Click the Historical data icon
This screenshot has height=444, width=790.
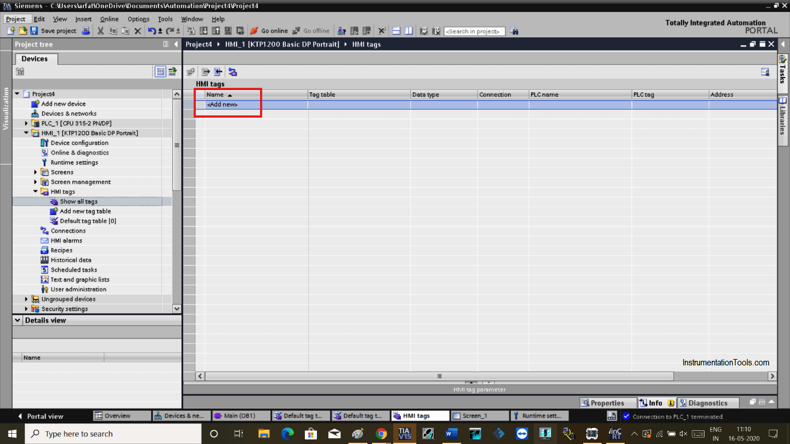click(x=45, y=260)
